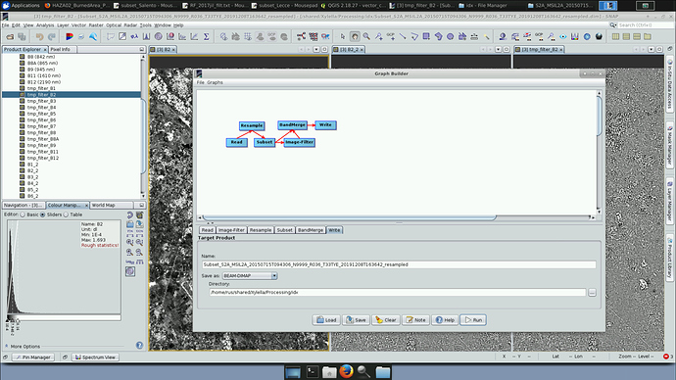
Task: Click the blue help icon in Colour Manipulation
Action: point(139,345)
